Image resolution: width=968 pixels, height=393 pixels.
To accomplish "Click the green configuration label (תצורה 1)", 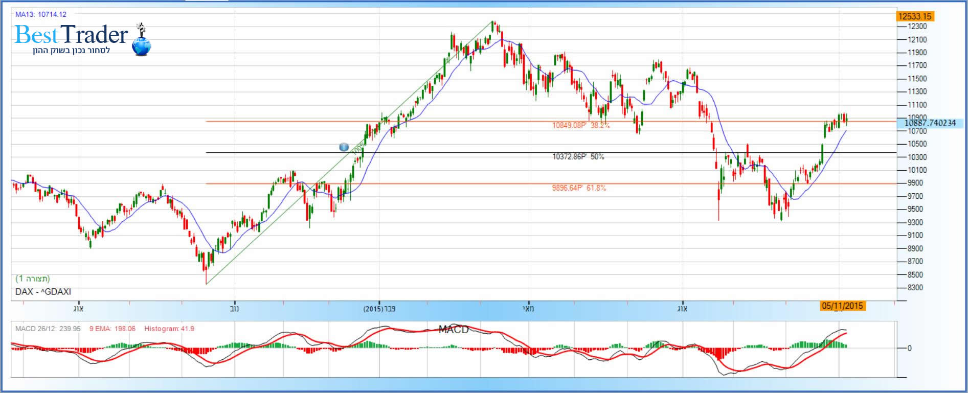I will pos(33,279).
